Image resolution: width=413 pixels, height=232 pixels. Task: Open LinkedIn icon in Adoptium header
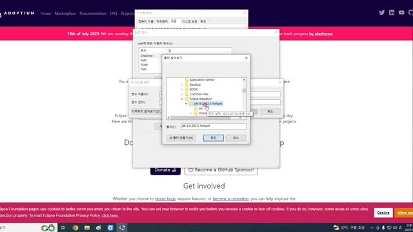pos(392,13)
